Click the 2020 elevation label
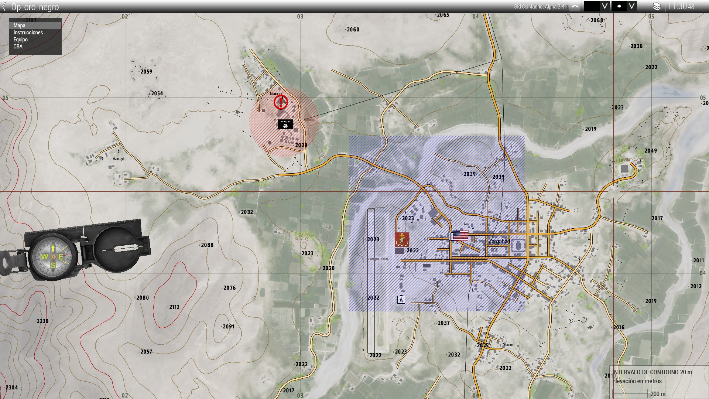This screenshot has width=709, height=399. click(x=329, y=268)
